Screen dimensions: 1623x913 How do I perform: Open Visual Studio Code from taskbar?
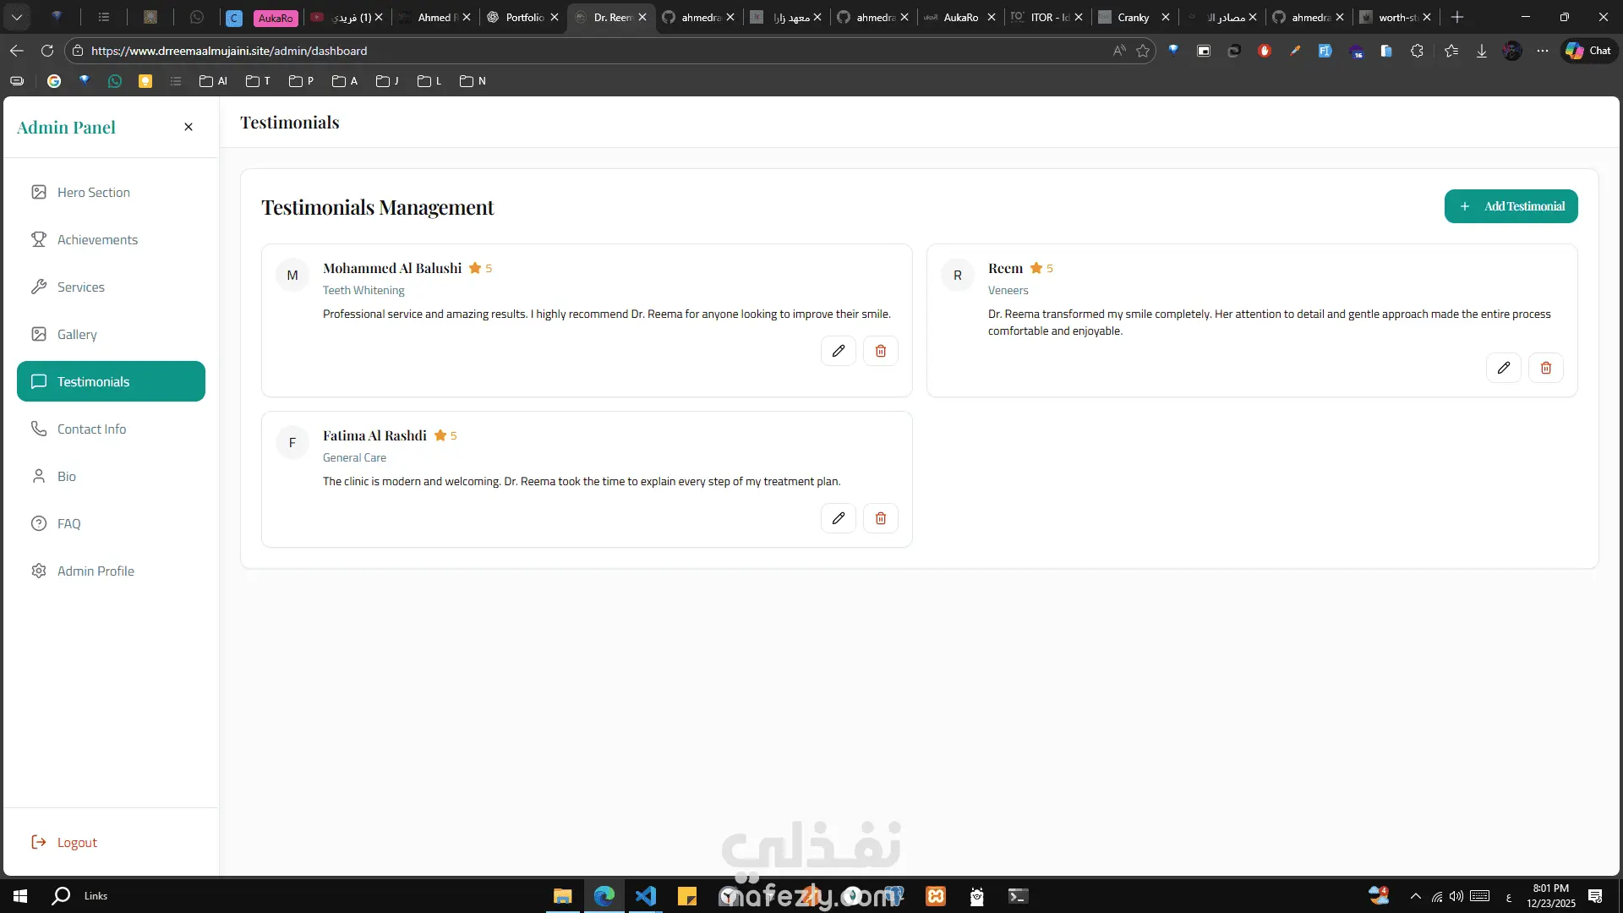coord(646,896)
